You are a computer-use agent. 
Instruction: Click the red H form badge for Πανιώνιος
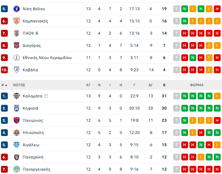pos(217,120)
